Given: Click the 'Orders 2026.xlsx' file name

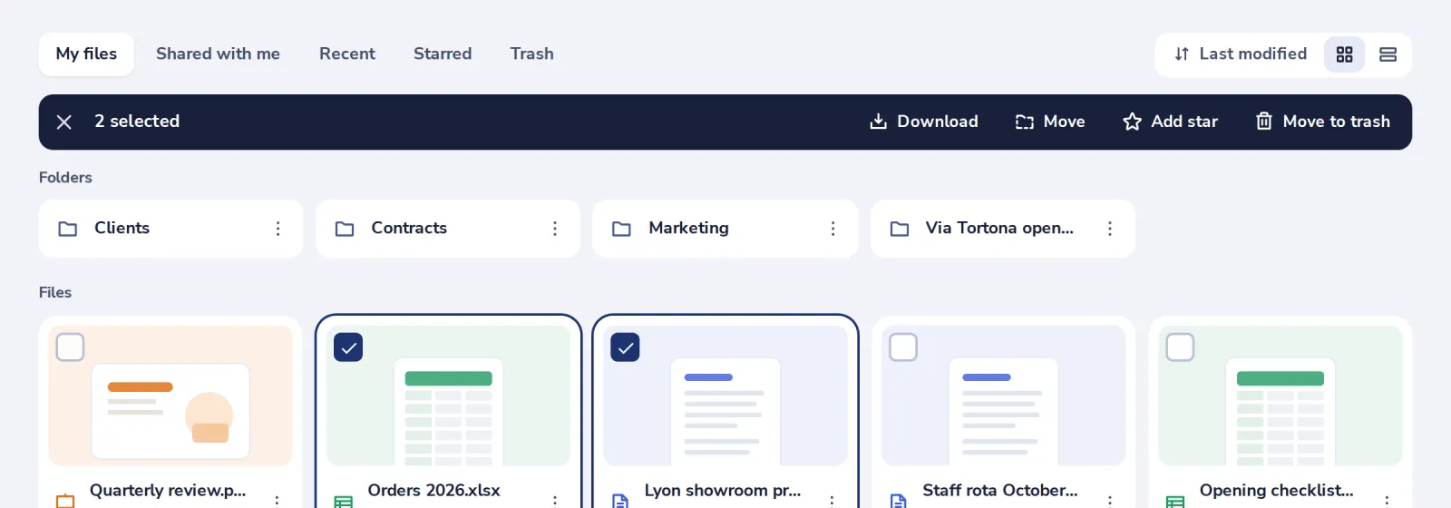Looking at the screenshot, I should pos(433,491).
